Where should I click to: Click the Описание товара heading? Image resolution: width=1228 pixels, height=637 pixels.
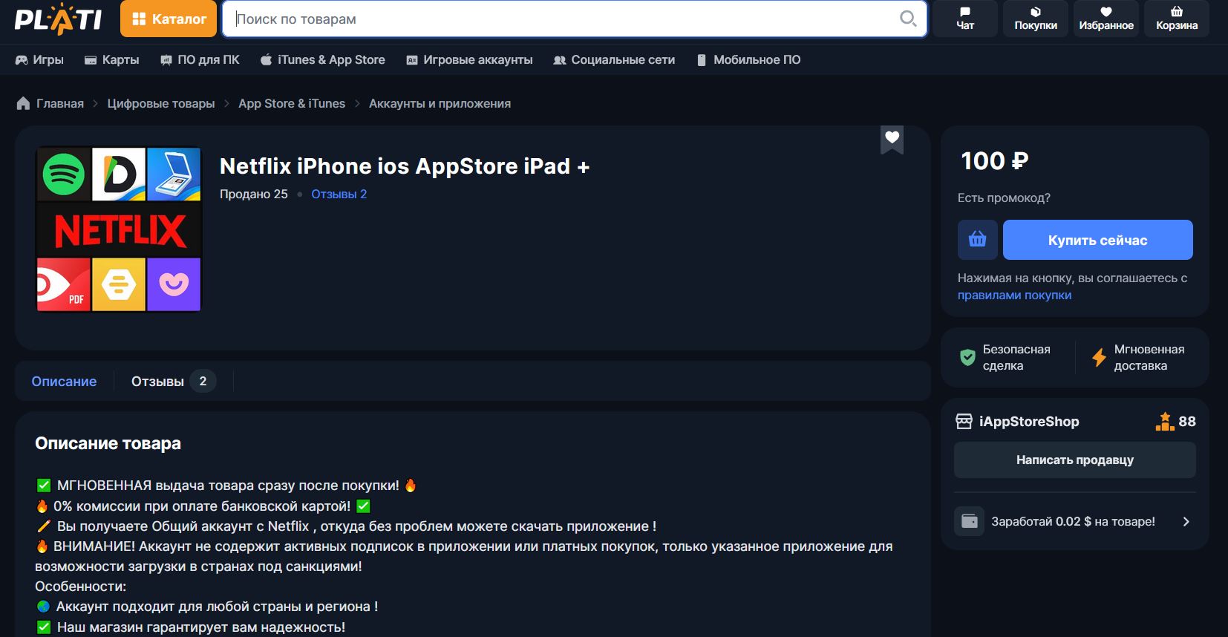click(x=108, y=443)
